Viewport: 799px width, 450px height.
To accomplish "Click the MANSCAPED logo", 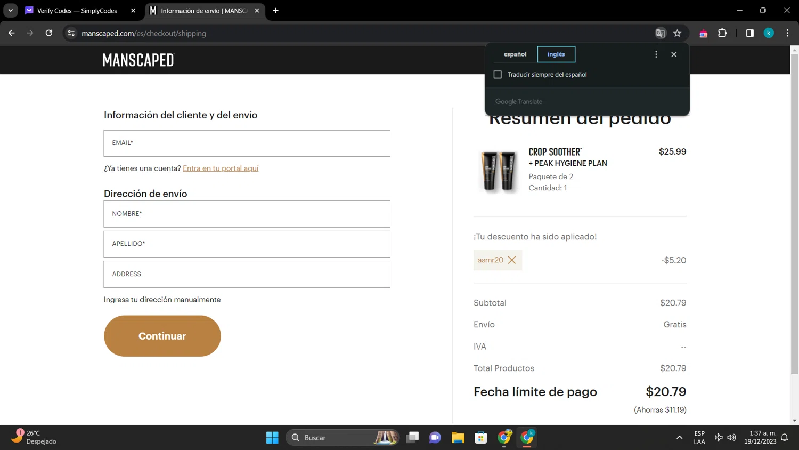I will pos(138,60).
